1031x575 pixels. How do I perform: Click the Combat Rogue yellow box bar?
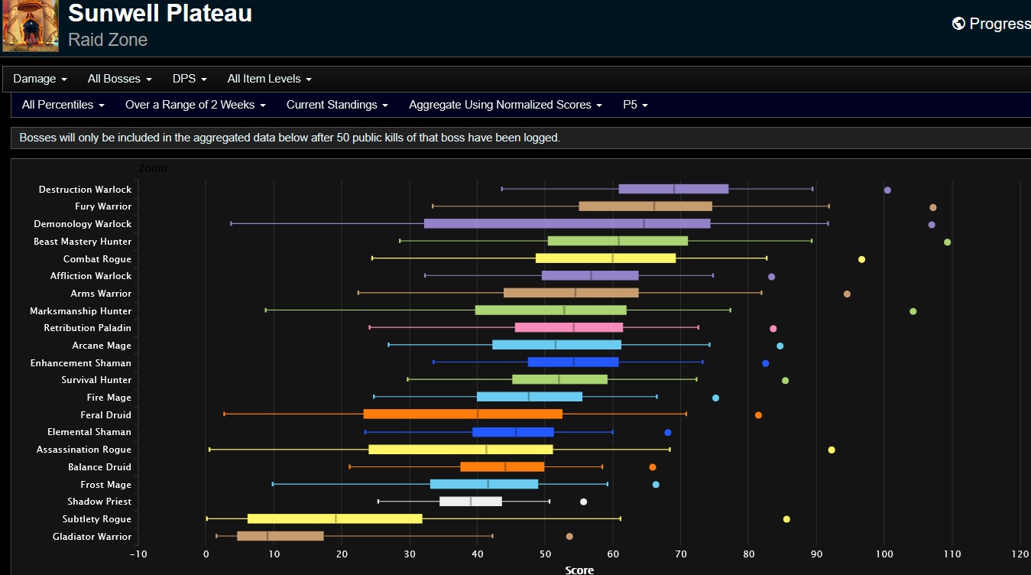click(x=605, y=258)
